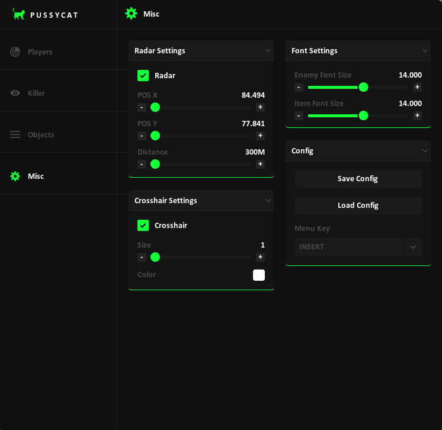Screen dimensions: 442x430
Task: Click the green cat logo icon
Action: coord(19,14)
